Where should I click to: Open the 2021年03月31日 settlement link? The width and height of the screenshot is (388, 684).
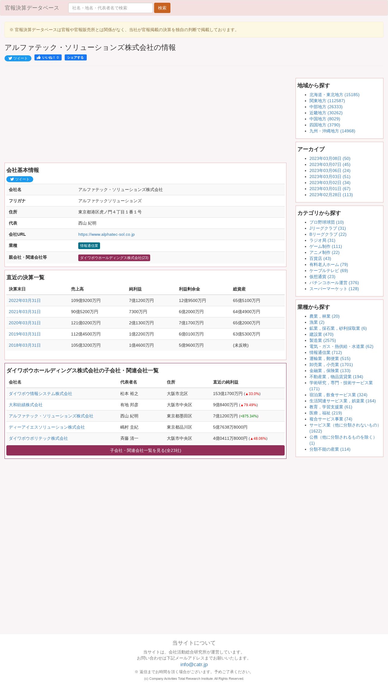tap(25, 312)
